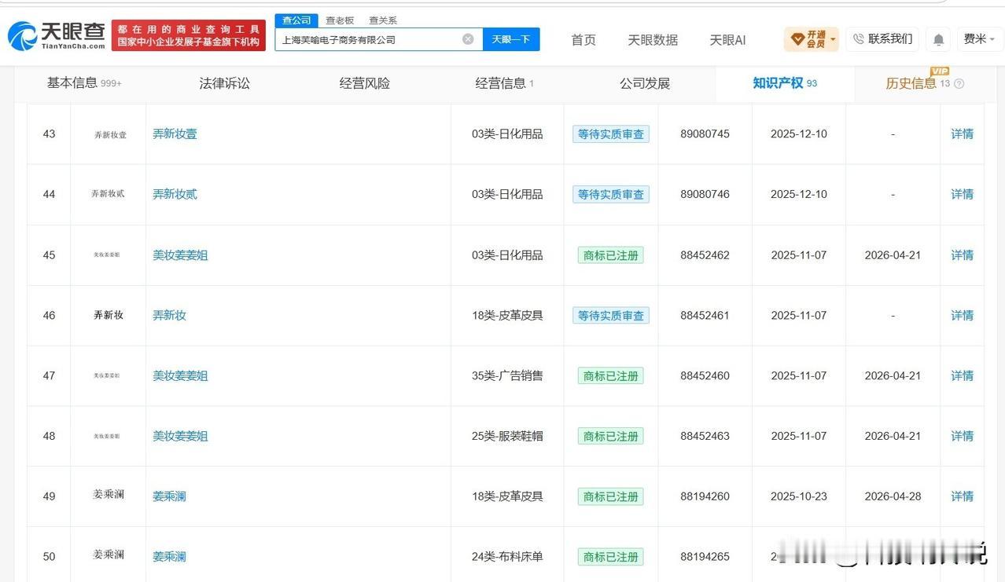
Task: Click 详情 for row 43
Action: tap(963, 134)
